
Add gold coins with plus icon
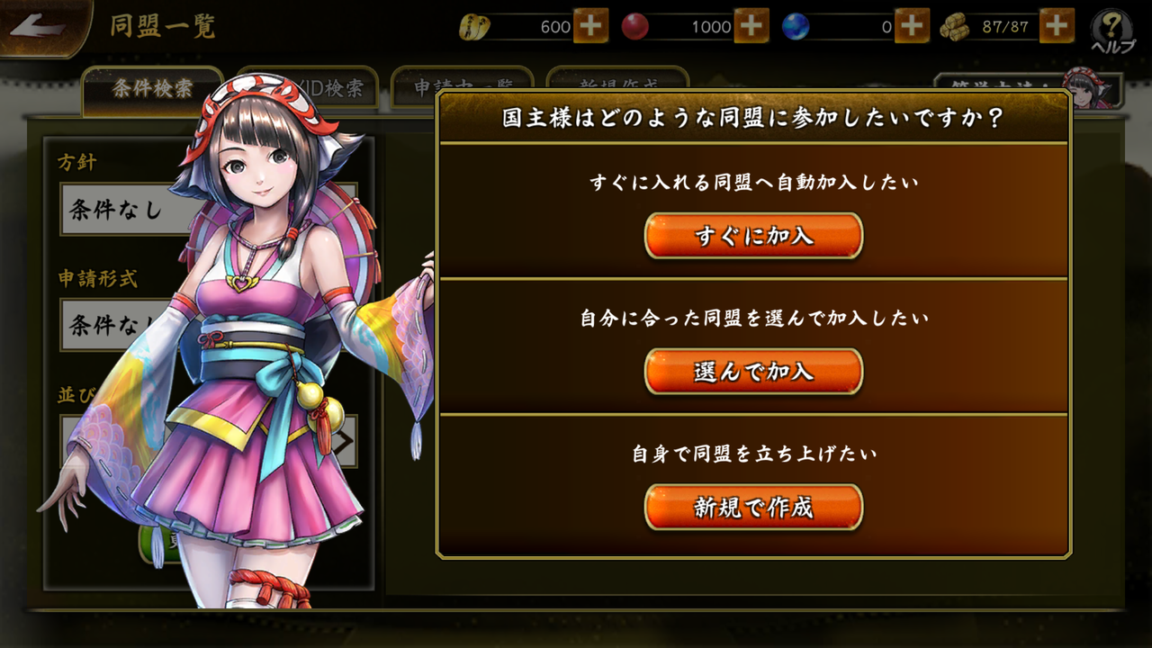coord(590,26)
